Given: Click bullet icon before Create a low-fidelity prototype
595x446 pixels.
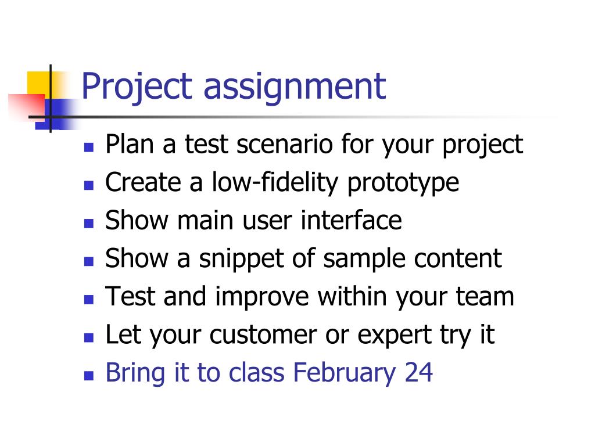Looking at the screenshot, I should click(x=89, y=185).
